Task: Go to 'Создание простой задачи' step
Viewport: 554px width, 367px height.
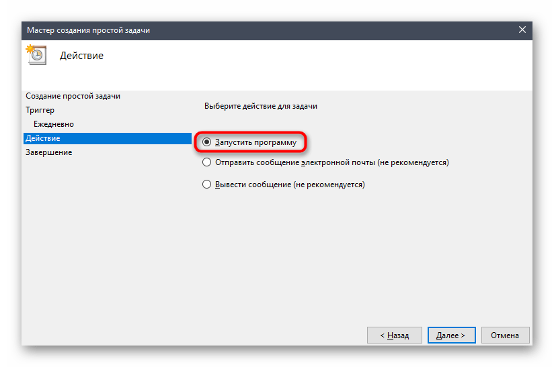Action: 73,96
